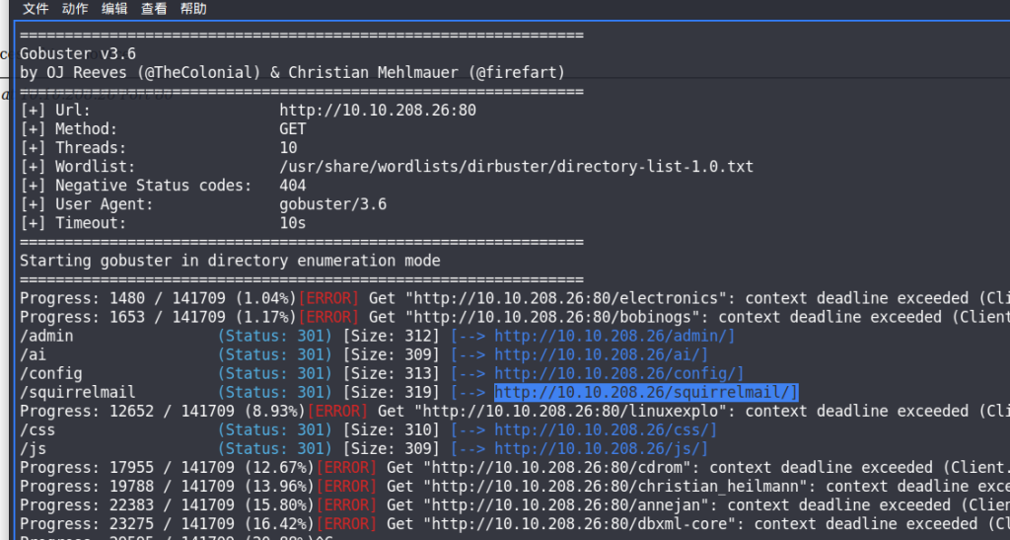Click the wordlist path directory-list-1.0.txt
The image size is (1010, 540).
click(516, 167)
